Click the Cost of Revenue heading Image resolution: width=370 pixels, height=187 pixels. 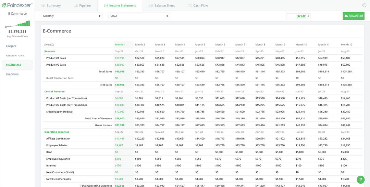click(x=54, y=91)
